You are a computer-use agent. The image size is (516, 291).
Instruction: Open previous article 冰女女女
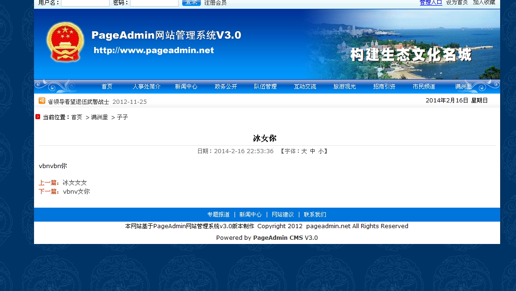[x=75, y=183]
